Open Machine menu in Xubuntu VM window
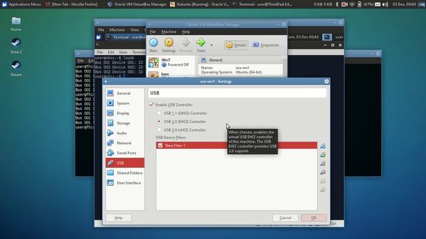This screenshot has height=239, width=426. (x=117, y=30)
